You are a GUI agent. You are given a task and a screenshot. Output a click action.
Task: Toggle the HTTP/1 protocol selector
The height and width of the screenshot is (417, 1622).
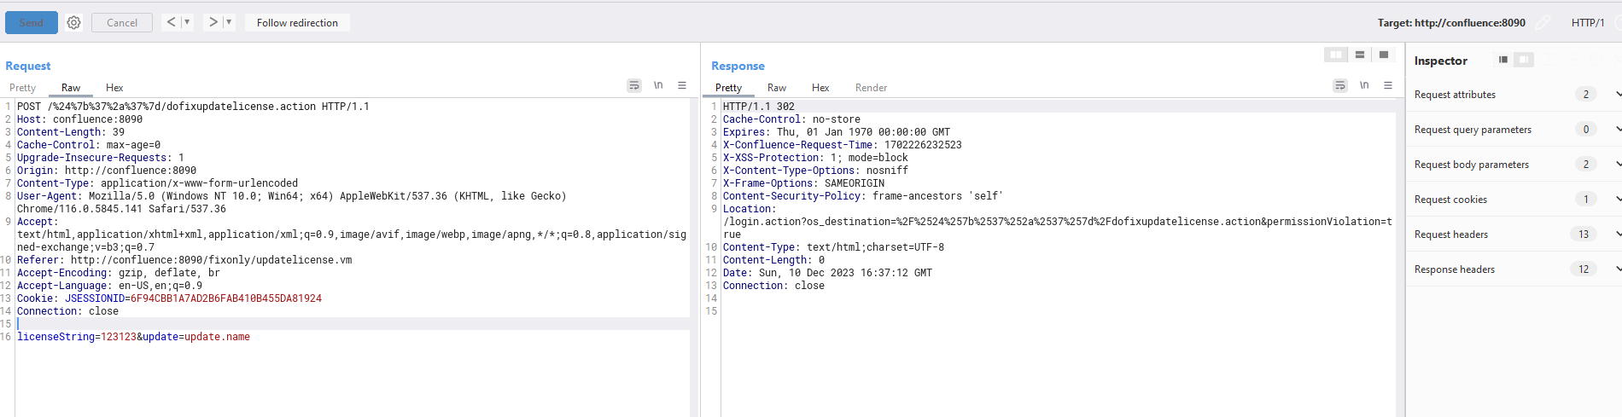pos(1588,23)
